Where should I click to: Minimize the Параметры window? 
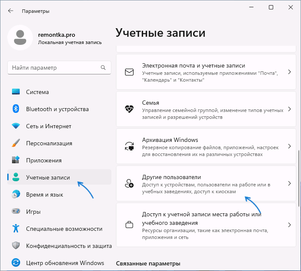251,7
